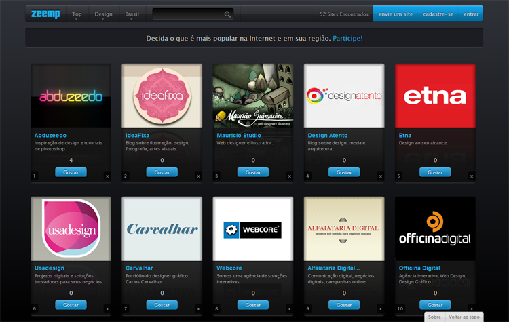Like IdeaFixa with its Gostar button
Image resolution: width=509 pixels, height=322 pixels.
click(x=162, y=172)
